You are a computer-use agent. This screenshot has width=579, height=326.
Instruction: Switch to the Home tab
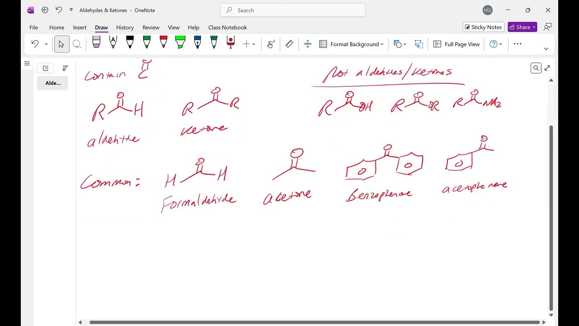(x=57, y=27)
